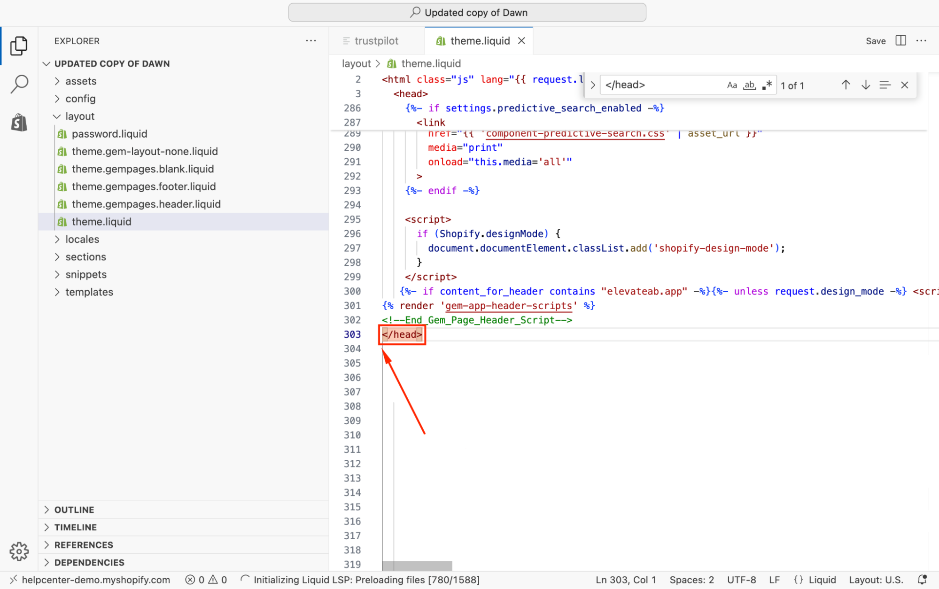Click the Liquid language mode indicator

[x=815, y=580]
